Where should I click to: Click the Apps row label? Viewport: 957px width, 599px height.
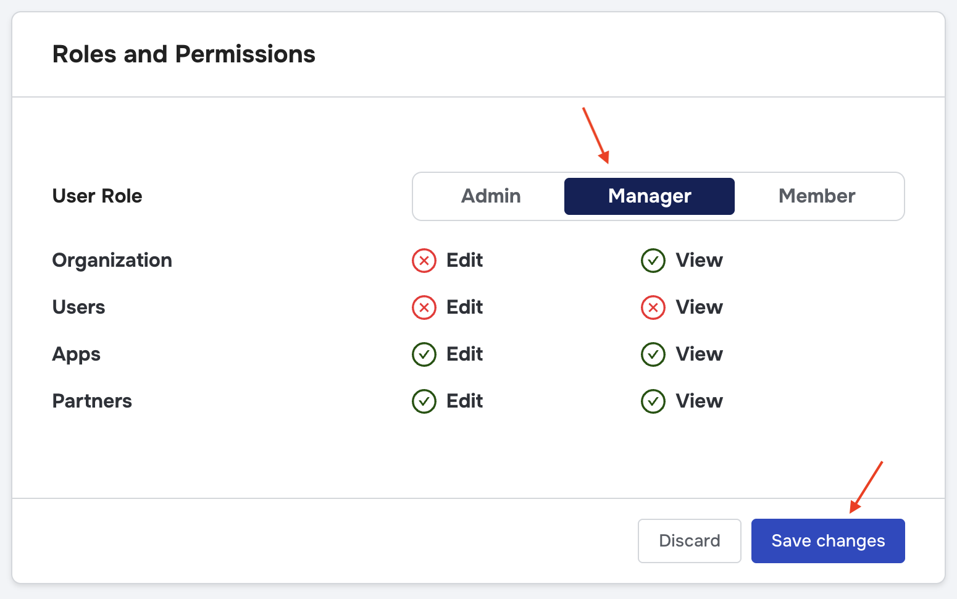[77, 354]
